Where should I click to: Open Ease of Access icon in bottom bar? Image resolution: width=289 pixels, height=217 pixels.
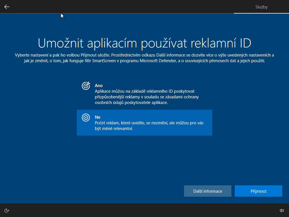coord(7,210)
